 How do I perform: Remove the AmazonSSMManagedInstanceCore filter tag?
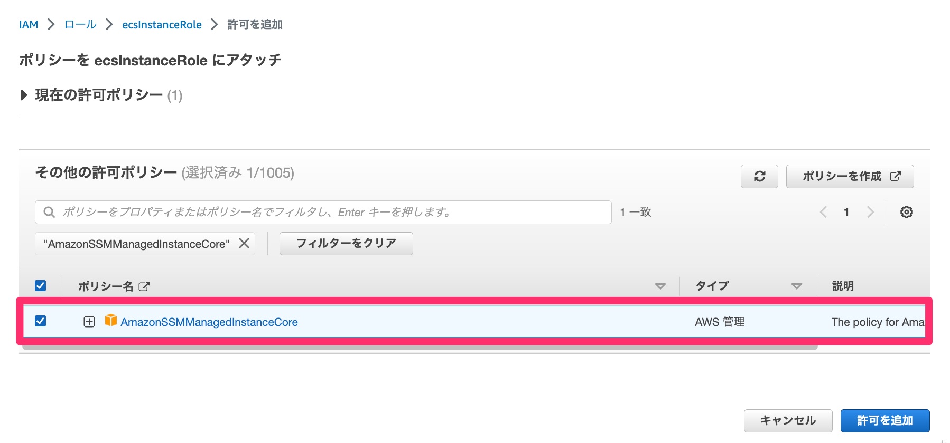244,243
